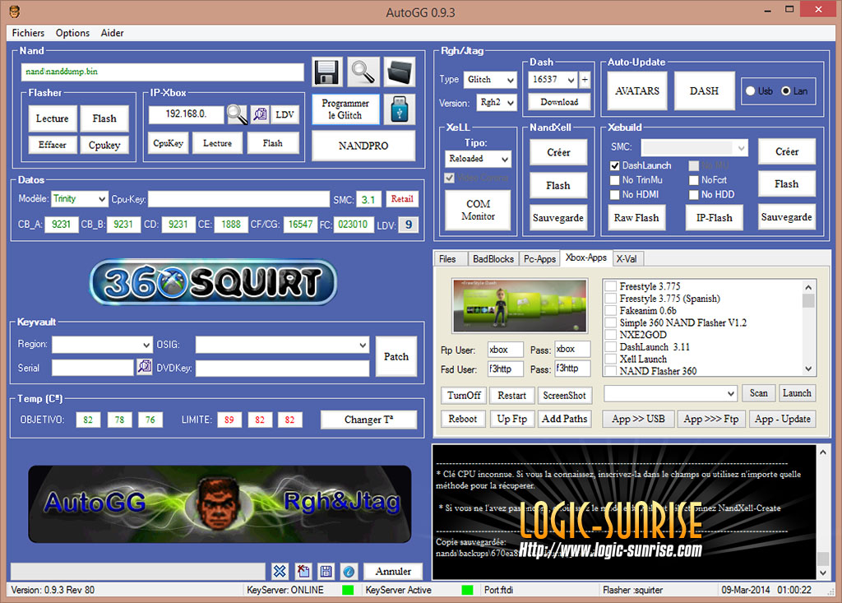This screenshot has height=603, width=842.
Task: Switch to the Pc-Apps tab
Action: 539,259
